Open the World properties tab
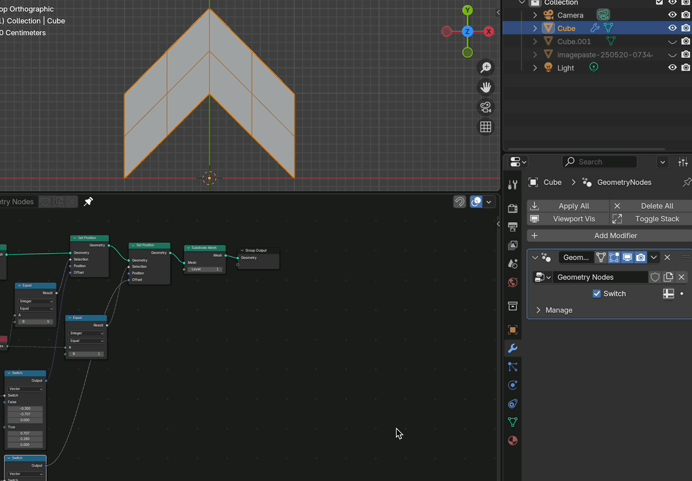692x481 pixels. tap(512, 283)
